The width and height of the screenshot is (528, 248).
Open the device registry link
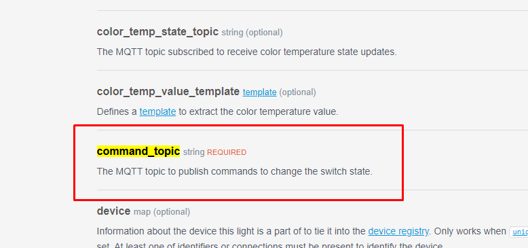click(398, 231)
